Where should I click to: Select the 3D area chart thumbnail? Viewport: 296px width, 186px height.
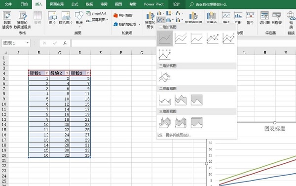click(165, 122)
